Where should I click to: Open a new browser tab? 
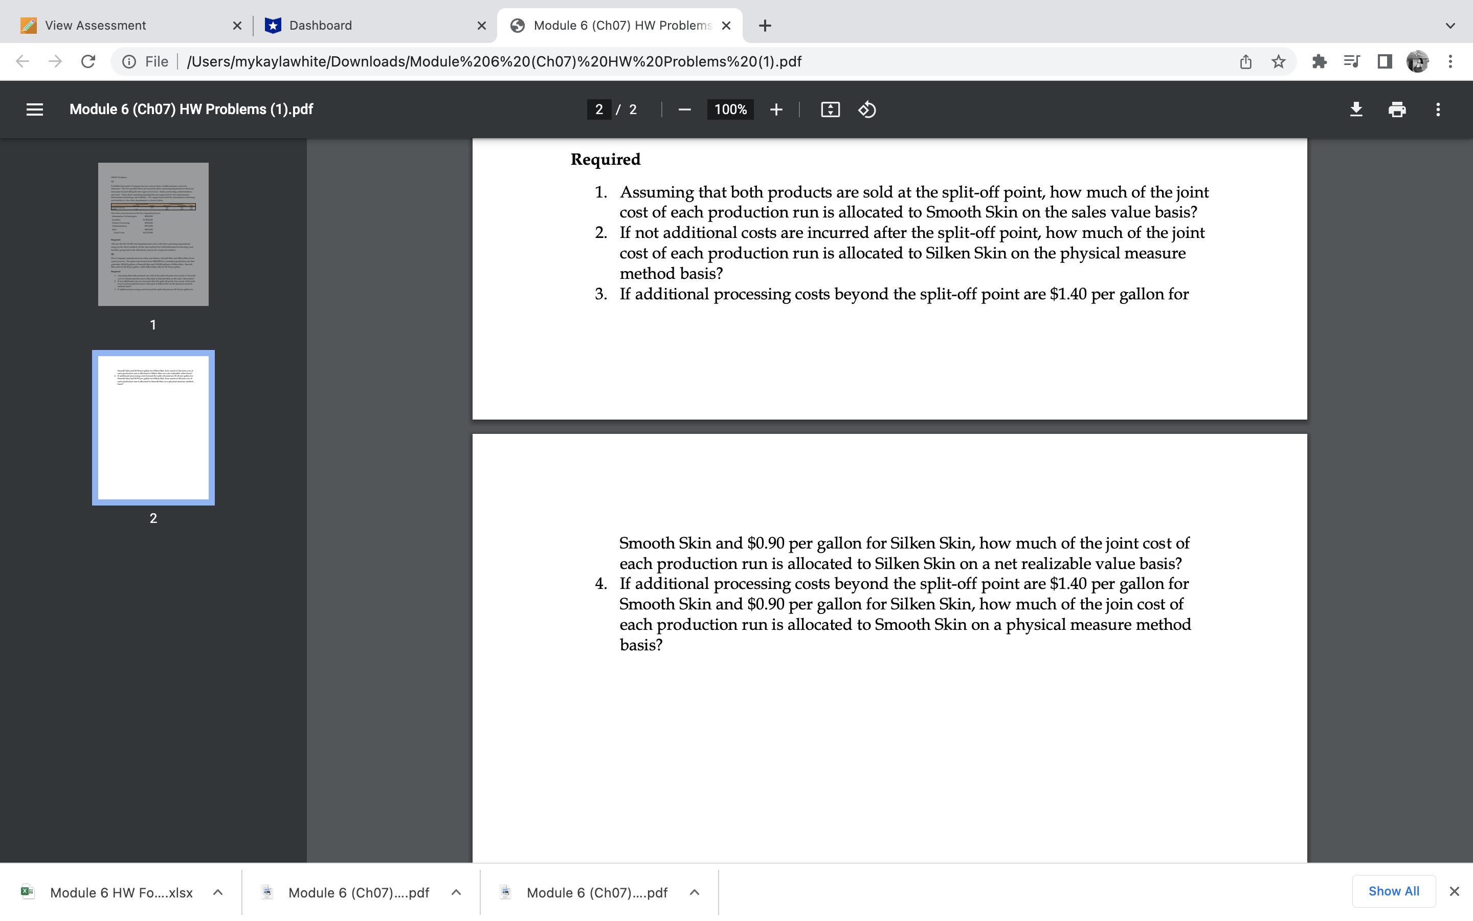pyautogui.click(x=765, y=25)
